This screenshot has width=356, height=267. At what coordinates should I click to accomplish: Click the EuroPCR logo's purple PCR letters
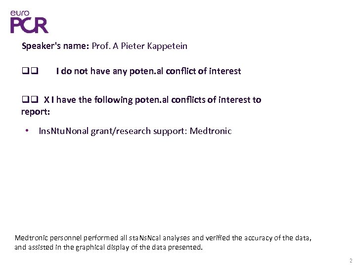click(29, 25)
